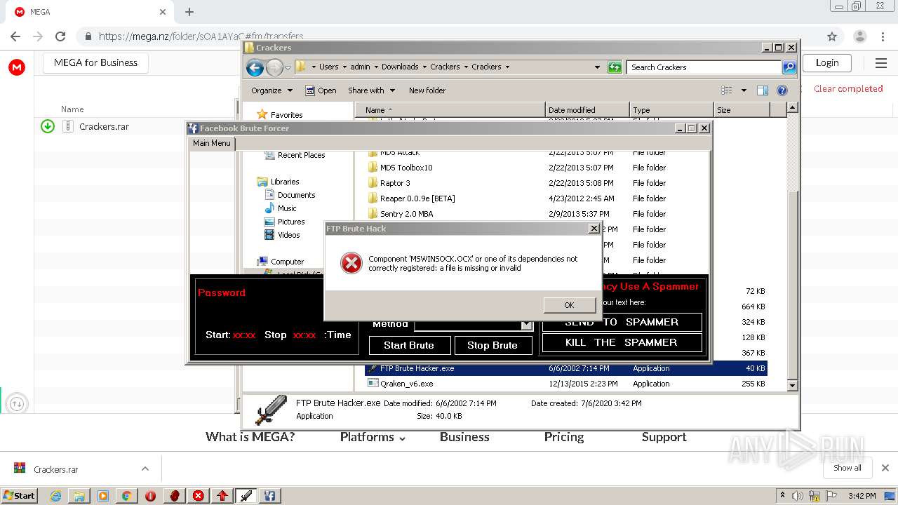Click Open in the Explorer toolbar

[x=321, y=90]
